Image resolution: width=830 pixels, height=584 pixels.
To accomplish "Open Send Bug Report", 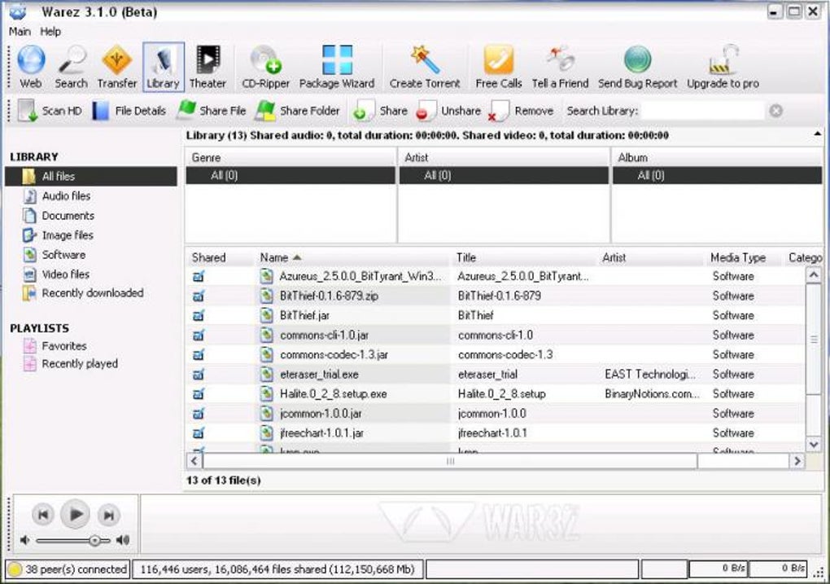I will [x=637, y=68].
